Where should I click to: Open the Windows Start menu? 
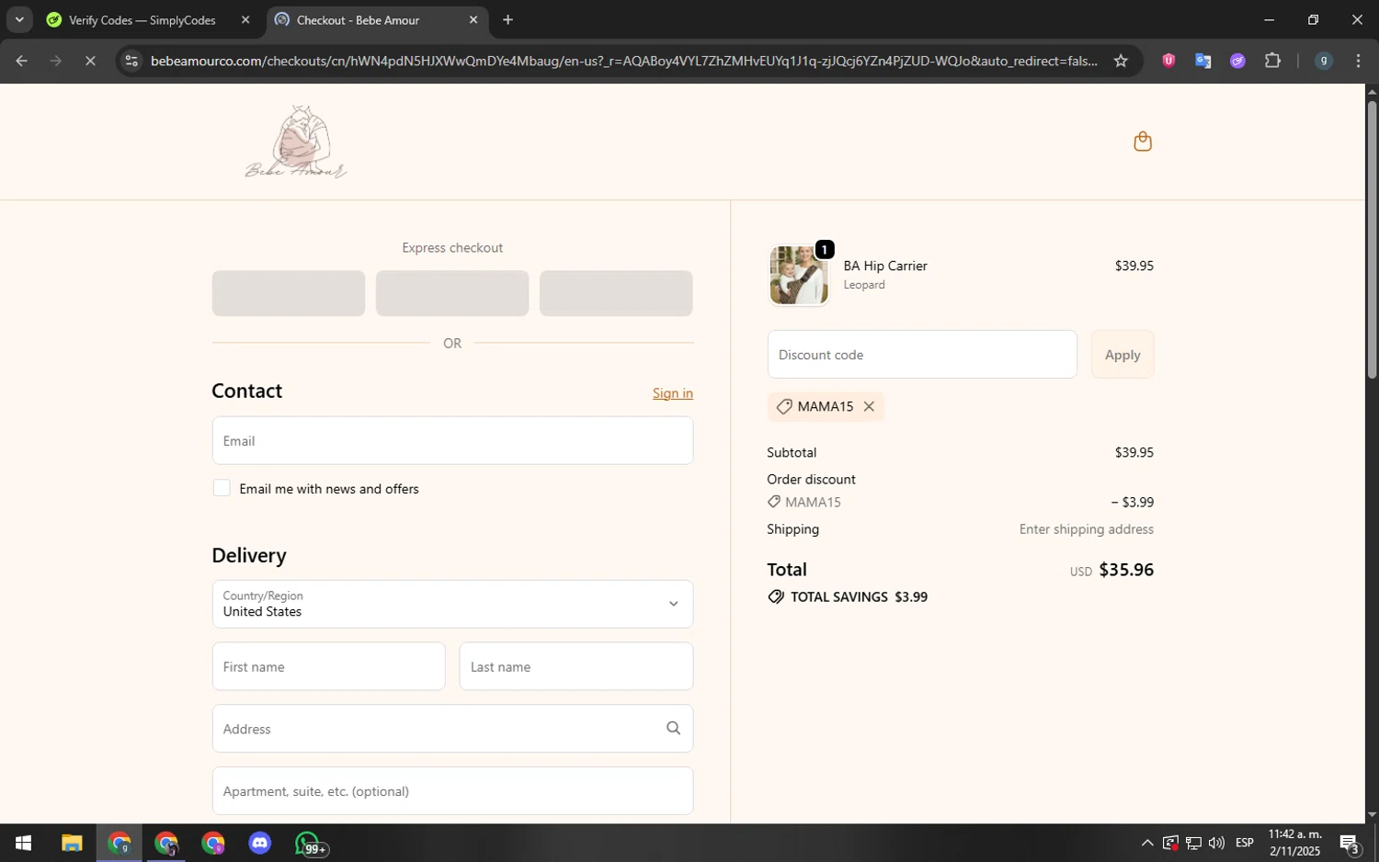pyautogui.click(x=23, y=844)
